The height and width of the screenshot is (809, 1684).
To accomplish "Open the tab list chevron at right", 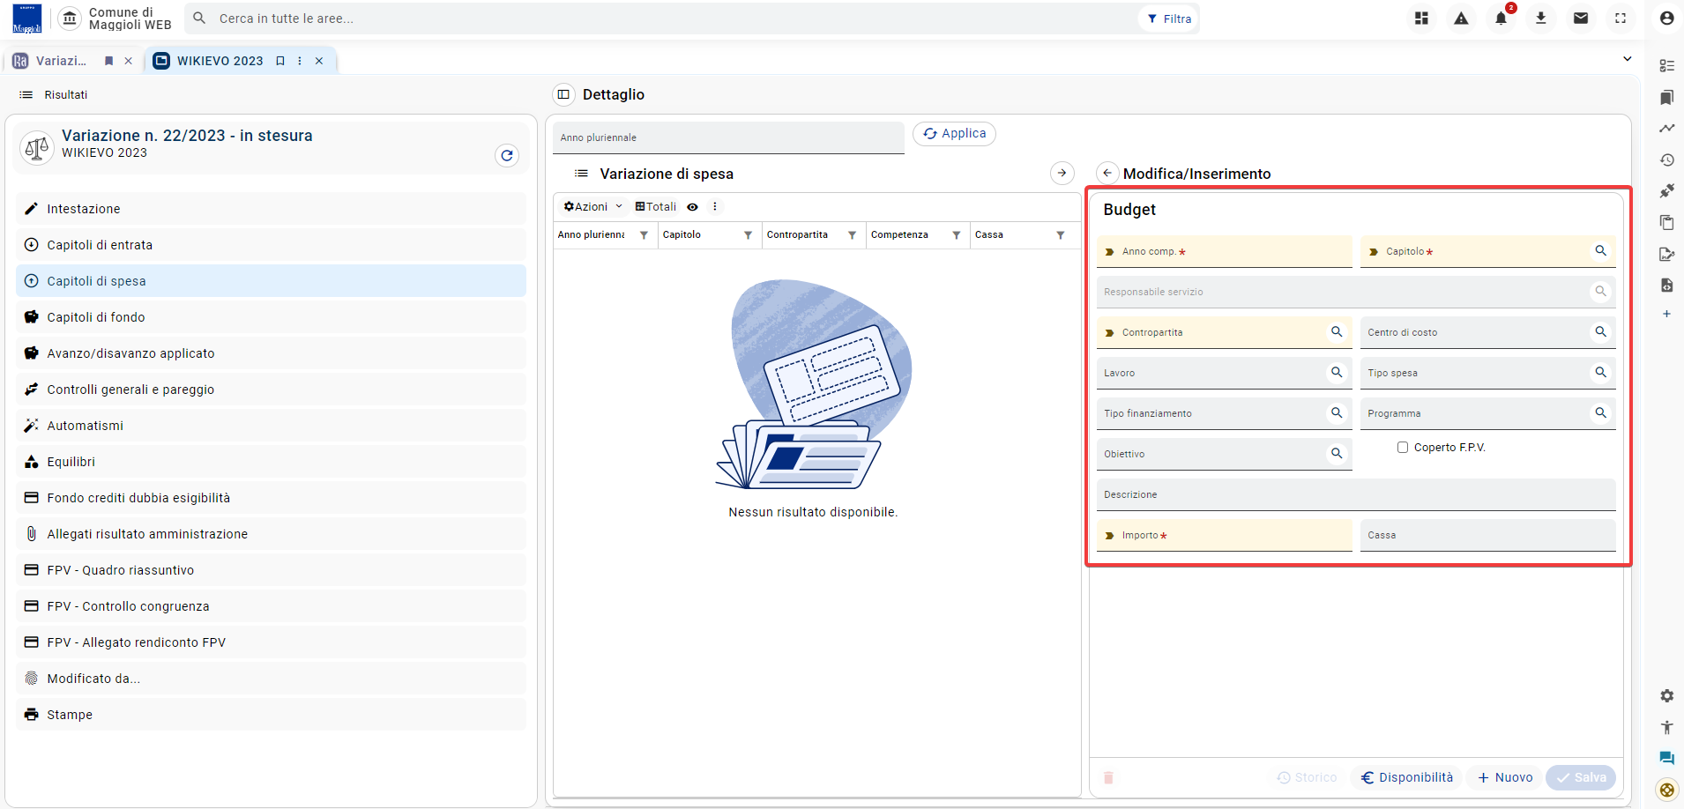I will [1627, 59].
